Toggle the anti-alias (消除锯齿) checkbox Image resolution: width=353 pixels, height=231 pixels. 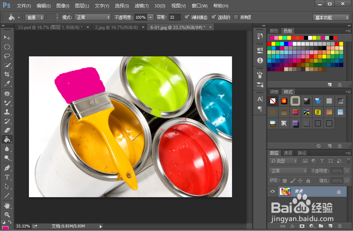[187, 17]
